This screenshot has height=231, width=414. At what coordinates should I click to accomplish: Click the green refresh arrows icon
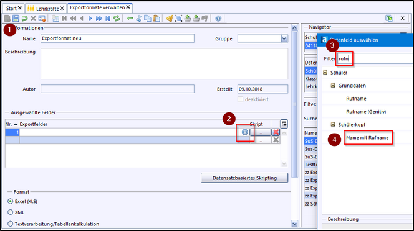[117, 18]
